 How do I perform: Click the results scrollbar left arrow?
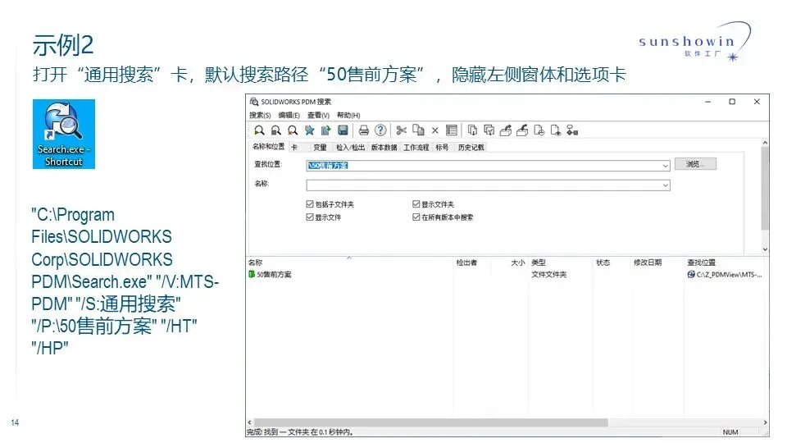coord(250,422)
